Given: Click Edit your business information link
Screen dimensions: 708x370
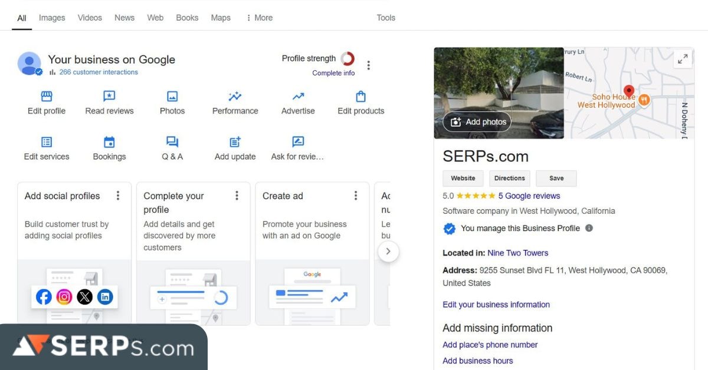Looking at the screenshot, I should pos(496,305).
